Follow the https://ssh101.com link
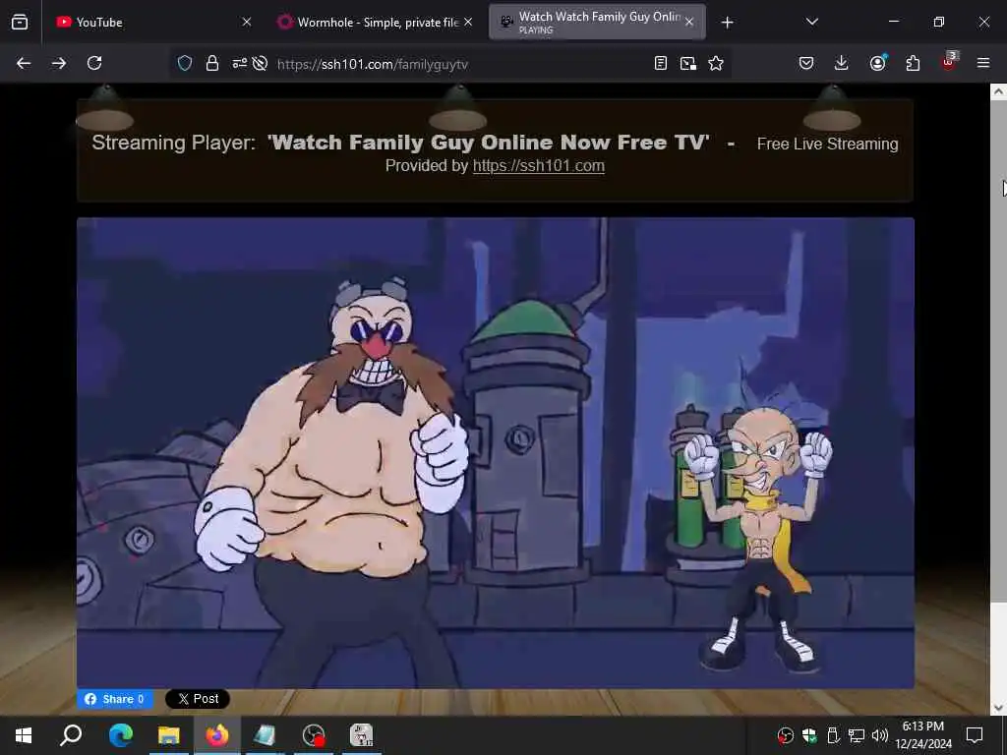 (x=538, y=165)
